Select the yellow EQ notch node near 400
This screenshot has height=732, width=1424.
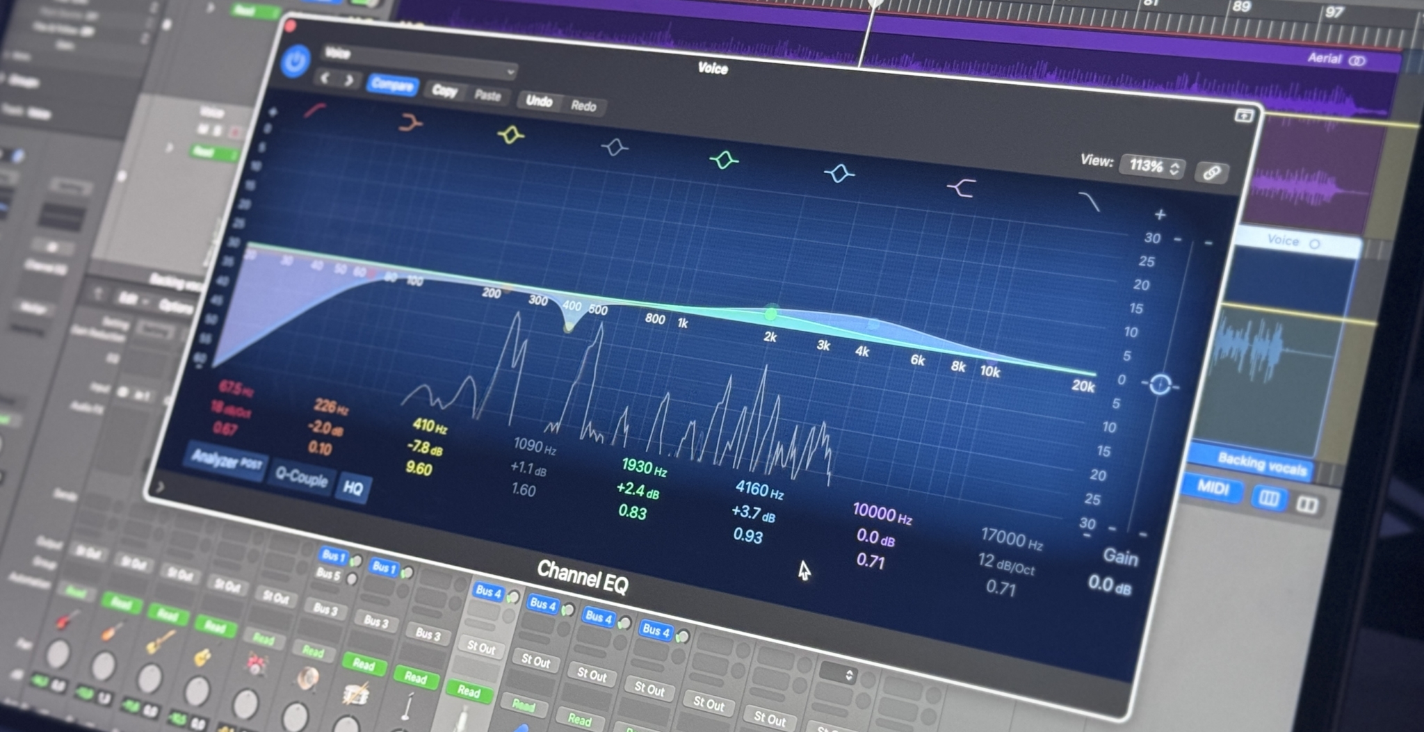click(x=568, y=327)
